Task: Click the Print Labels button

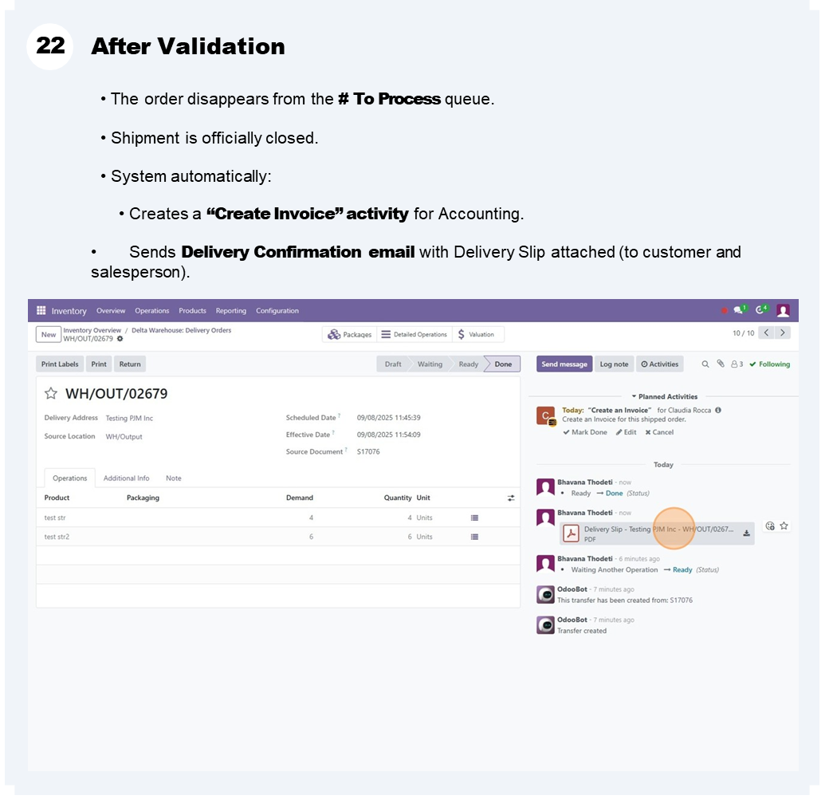Action: coord(60,364)
